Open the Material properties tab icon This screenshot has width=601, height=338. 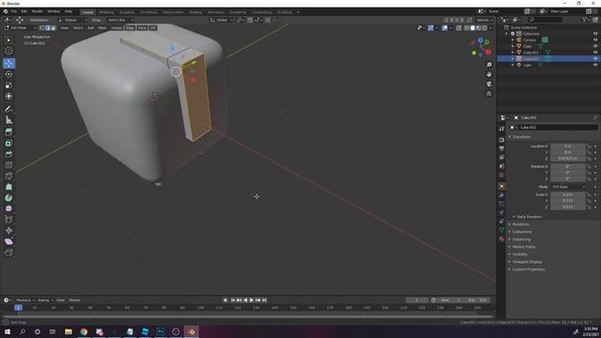pos(501,238)
